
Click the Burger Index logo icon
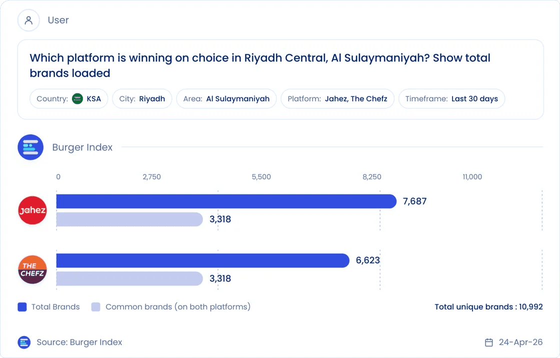[30, 147]
